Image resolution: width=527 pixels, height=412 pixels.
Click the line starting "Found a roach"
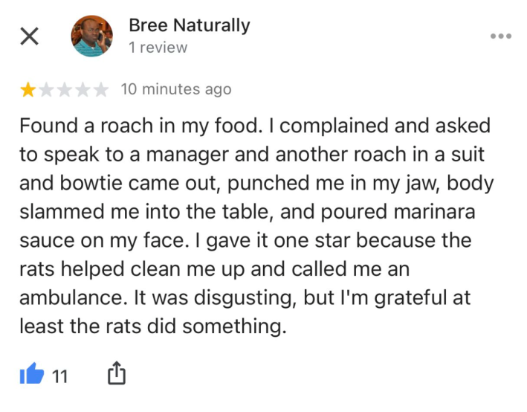(x=255, y=126)
